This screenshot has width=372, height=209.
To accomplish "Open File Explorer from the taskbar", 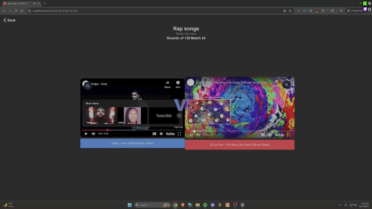I will [x=198, y=205].
